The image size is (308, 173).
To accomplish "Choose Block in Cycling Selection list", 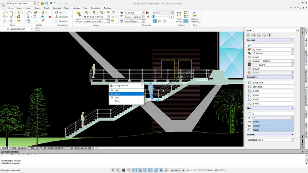I will coord(117,94).
